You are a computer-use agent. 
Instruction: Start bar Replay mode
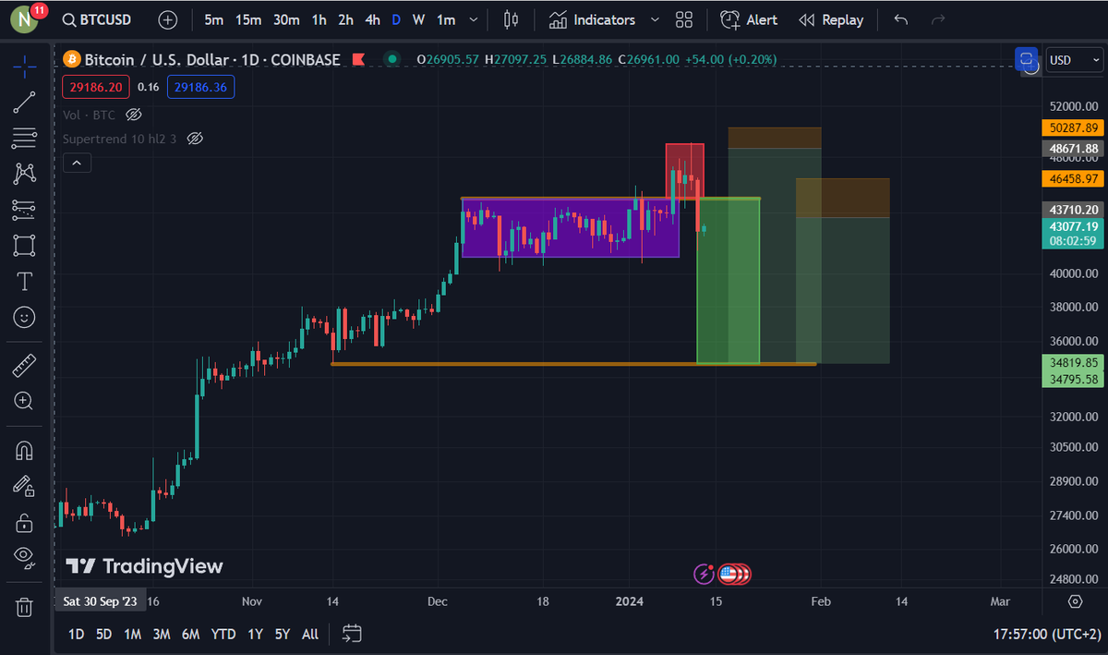(831, 19)
